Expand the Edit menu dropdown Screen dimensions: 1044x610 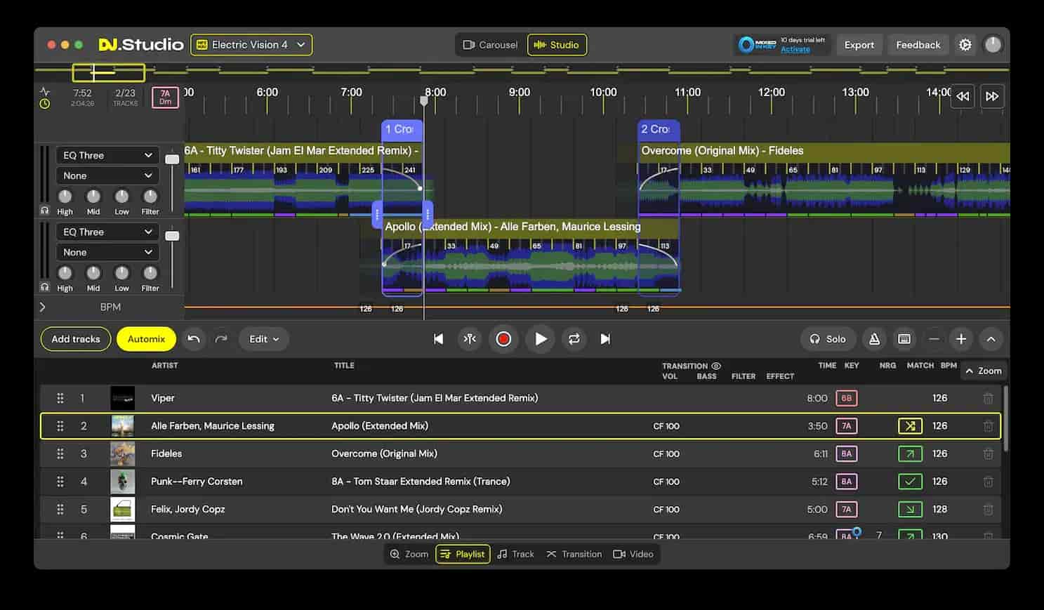point(263,339)
